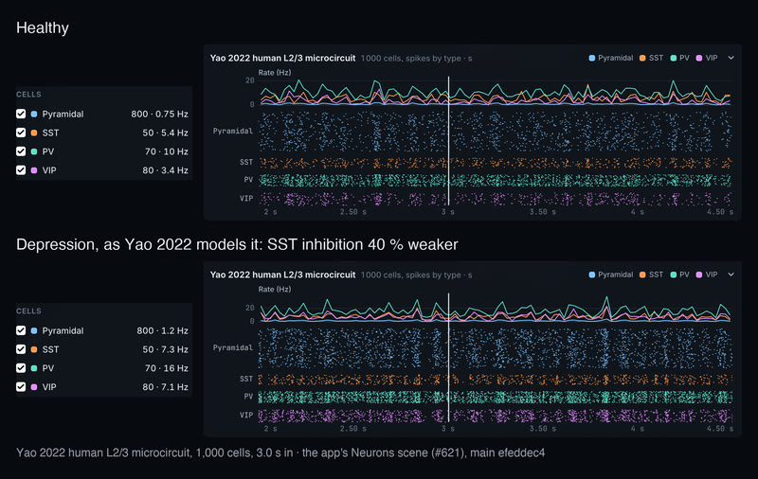Screen dimensions: 758x479
Task: Select SST legend entry in Healthy chart
Action: (x=651, y=58)
